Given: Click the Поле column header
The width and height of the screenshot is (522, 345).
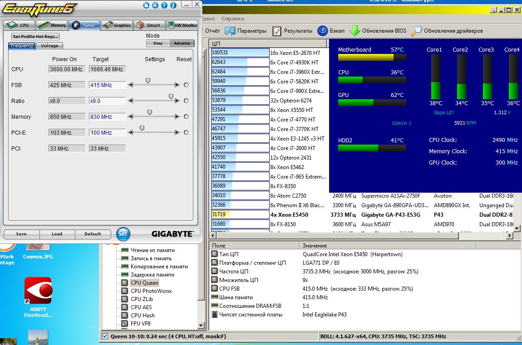Looking at the screenshot, I should pos(254,246).
